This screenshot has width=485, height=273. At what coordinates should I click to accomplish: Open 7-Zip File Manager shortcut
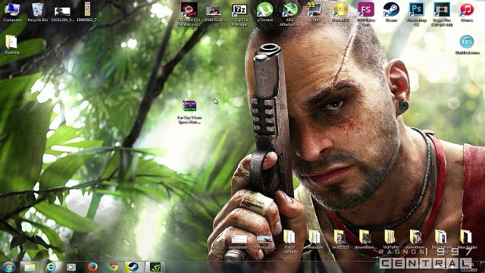click(239, 14)
